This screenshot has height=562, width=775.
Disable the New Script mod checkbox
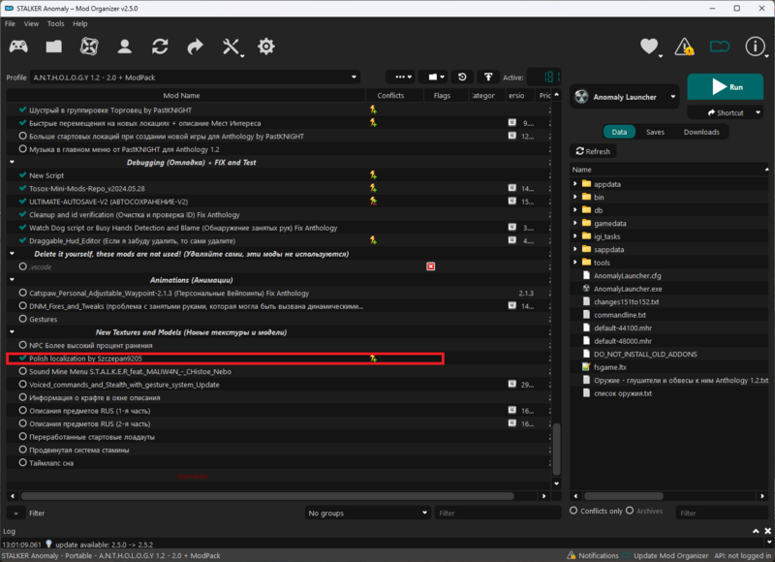tap(23, 175)
